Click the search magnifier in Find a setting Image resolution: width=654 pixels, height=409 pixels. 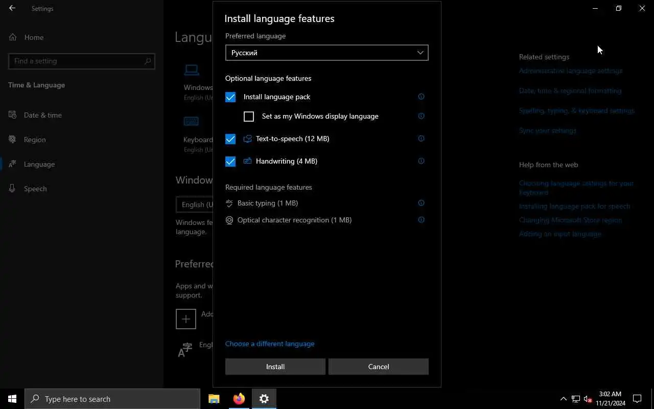tap(148, 61)
